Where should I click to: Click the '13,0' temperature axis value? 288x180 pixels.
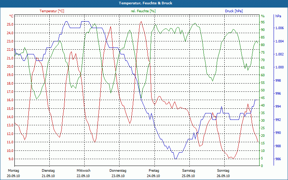point(10,125)
